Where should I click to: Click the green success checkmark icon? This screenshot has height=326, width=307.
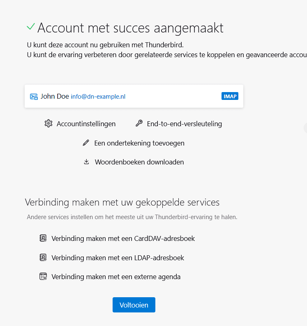[30, 27]
